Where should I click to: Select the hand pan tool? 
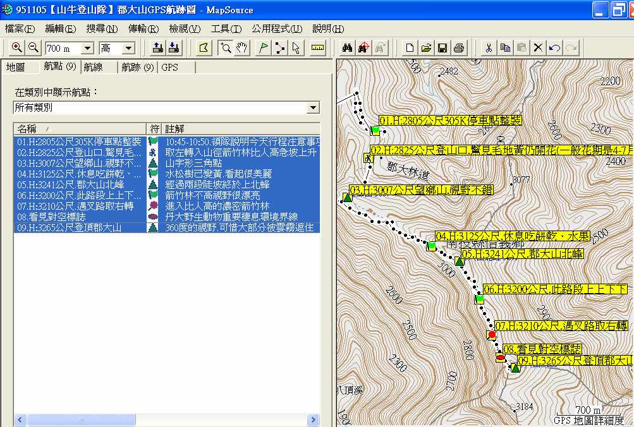(242, 48)
